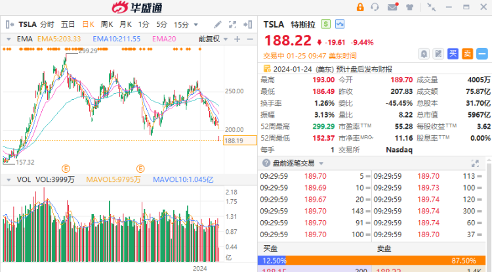Click second earnings E marker on chart
Viewport: 492px width, 272px height.
tap(140, 169)
